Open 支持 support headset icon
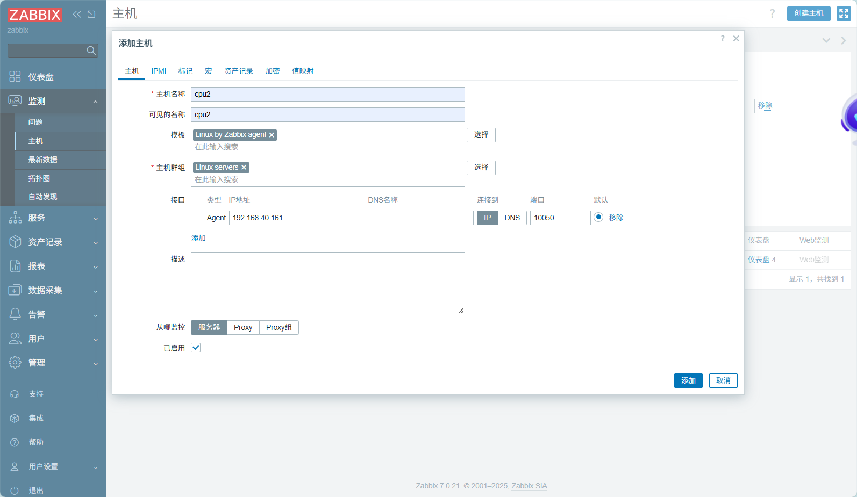 coord(15,394)
